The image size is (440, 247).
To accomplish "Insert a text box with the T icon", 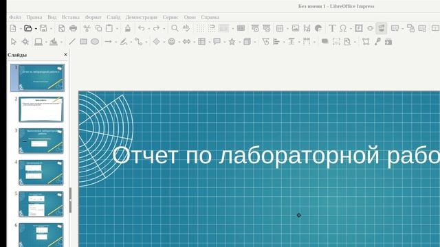I will [x=332, y=28].
